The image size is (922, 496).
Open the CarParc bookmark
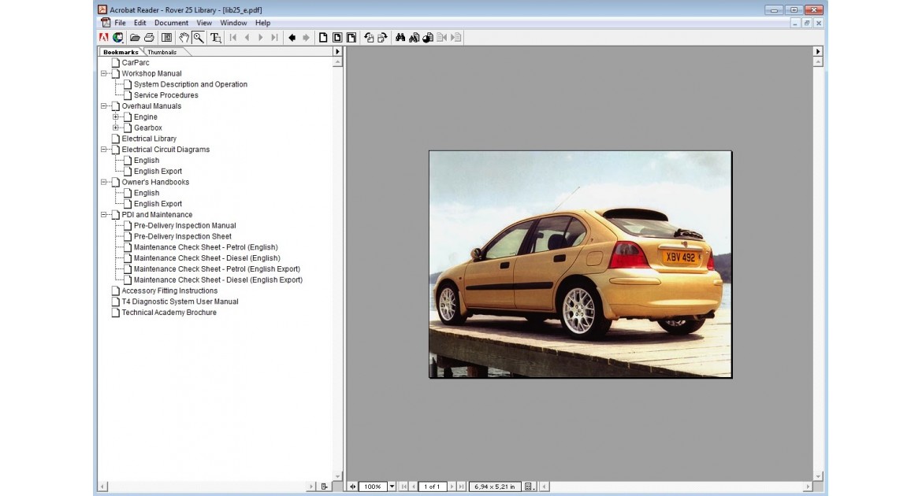[136, 63]
